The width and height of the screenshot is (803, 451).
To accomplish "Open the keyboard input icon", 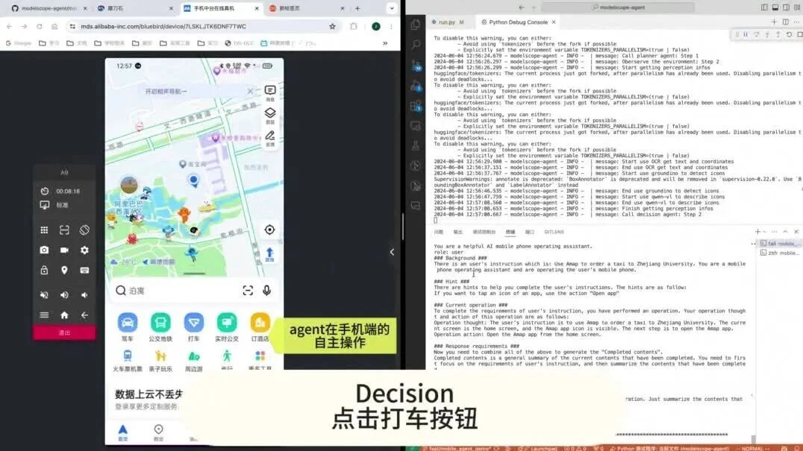I will [84, 270].
